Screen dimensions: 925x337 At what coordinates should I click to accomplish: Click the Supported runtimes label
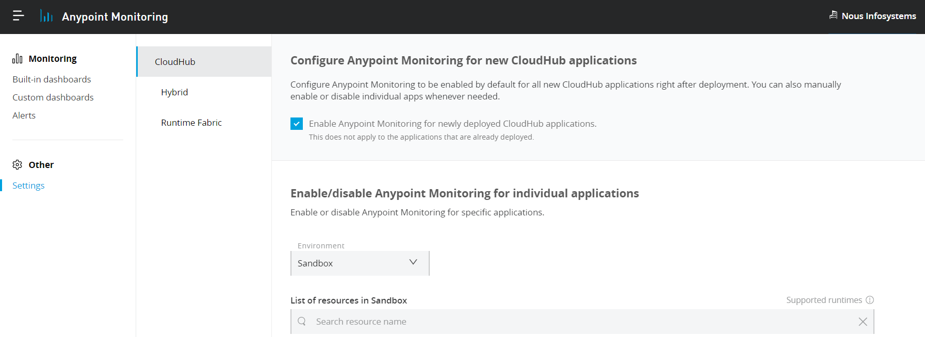pos(824,300)
